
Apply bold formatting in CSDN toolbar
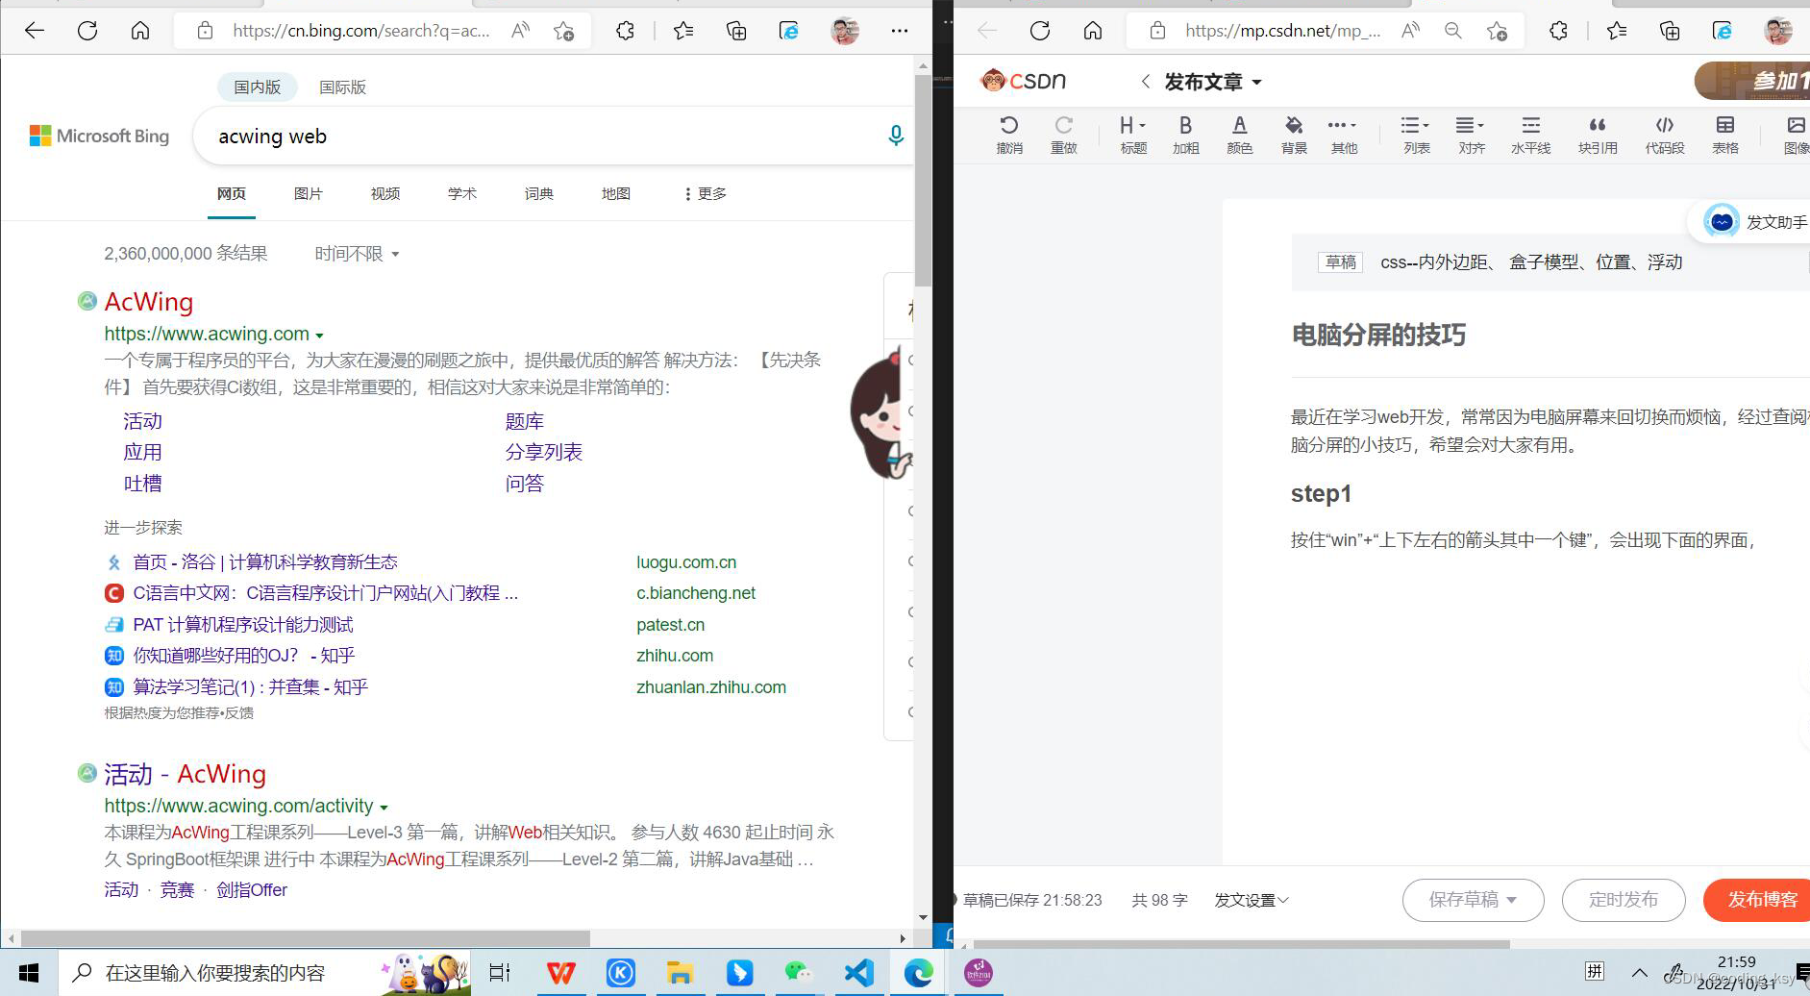pos(1185,135)
